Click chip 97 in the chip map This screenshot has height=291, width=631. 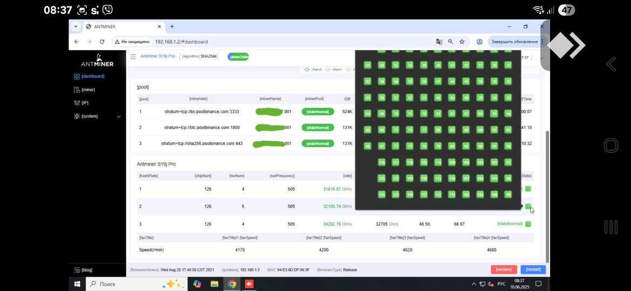(508, 162)
